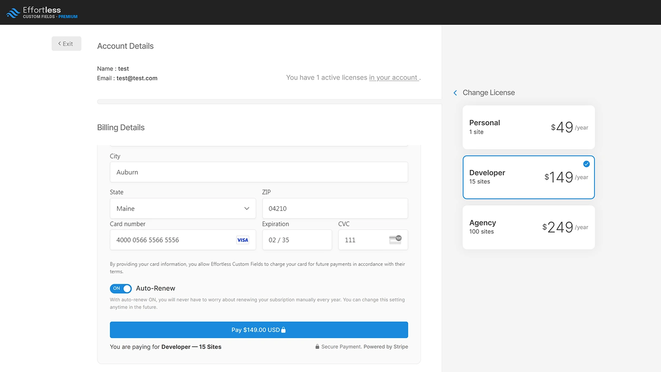Viewport: 661px width, 372px height.
Task: Click the PREMIUM badge in the top bar
Action: pos(68,17)
